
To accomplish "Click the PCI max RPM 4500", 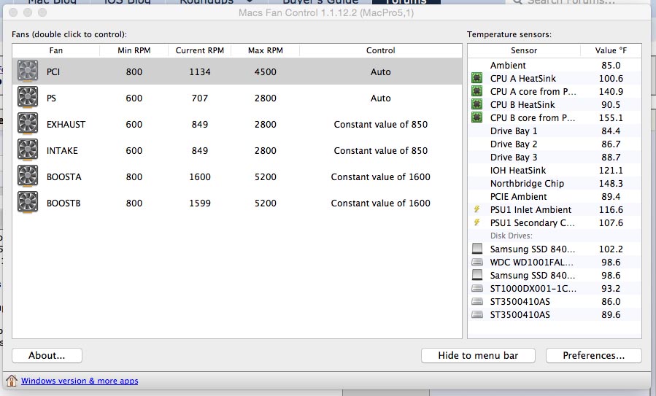I will click(x=265, y=72).
